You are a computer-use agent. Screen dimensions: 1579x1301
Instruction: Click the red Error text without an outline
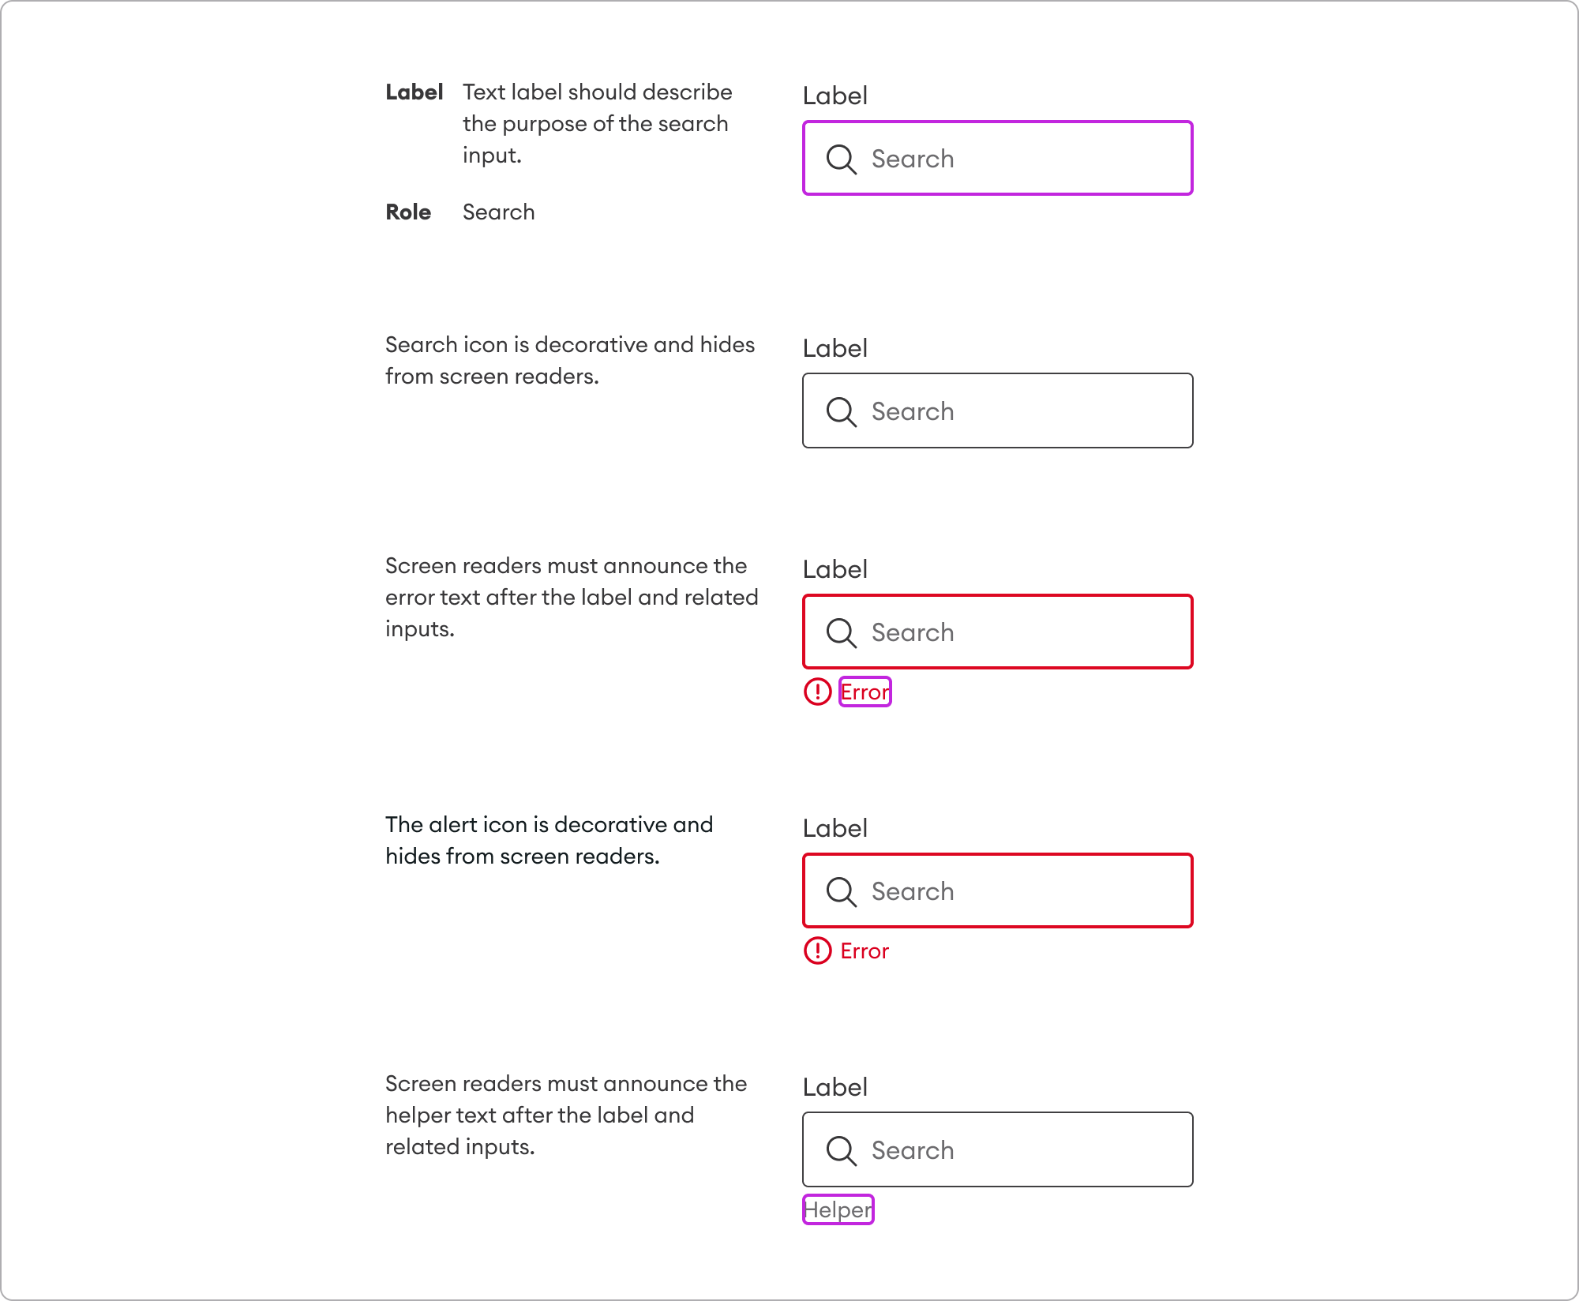[x=865, y=950]
